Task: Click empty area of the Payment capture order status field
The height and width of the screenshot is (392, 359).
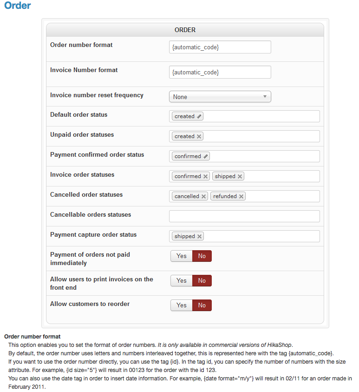Action: [x=261, y=236]
